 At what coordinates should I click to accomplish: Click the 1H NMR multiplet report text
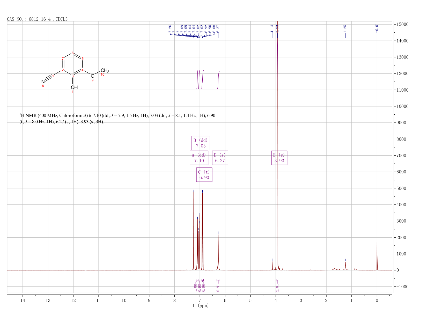click(117, 119)
